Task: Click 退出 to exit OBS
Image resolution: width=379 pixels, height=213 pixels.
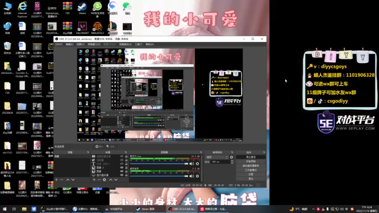Action: [251, 179]
